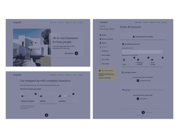Open 'Home Insurance' menu on the cover selection screen
The image size is (179, 138).
tap(53, 75)
